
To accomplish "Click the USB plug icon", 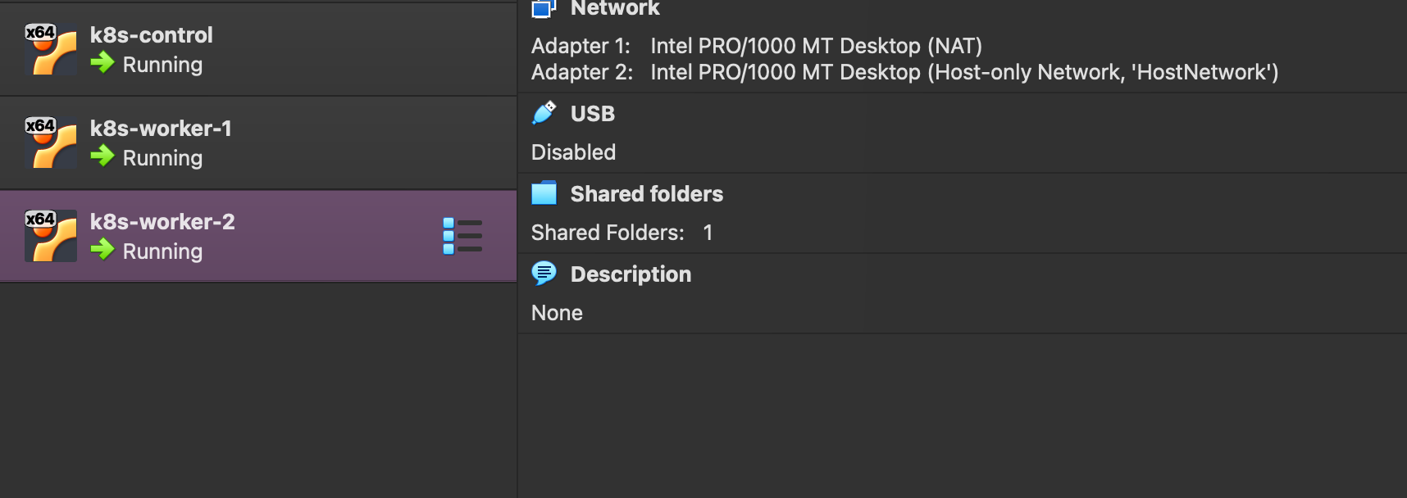I will click(544, 113).
